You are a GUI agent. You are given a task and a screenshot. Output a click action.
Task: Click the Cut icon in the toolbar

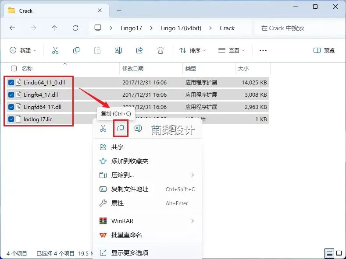55,50
